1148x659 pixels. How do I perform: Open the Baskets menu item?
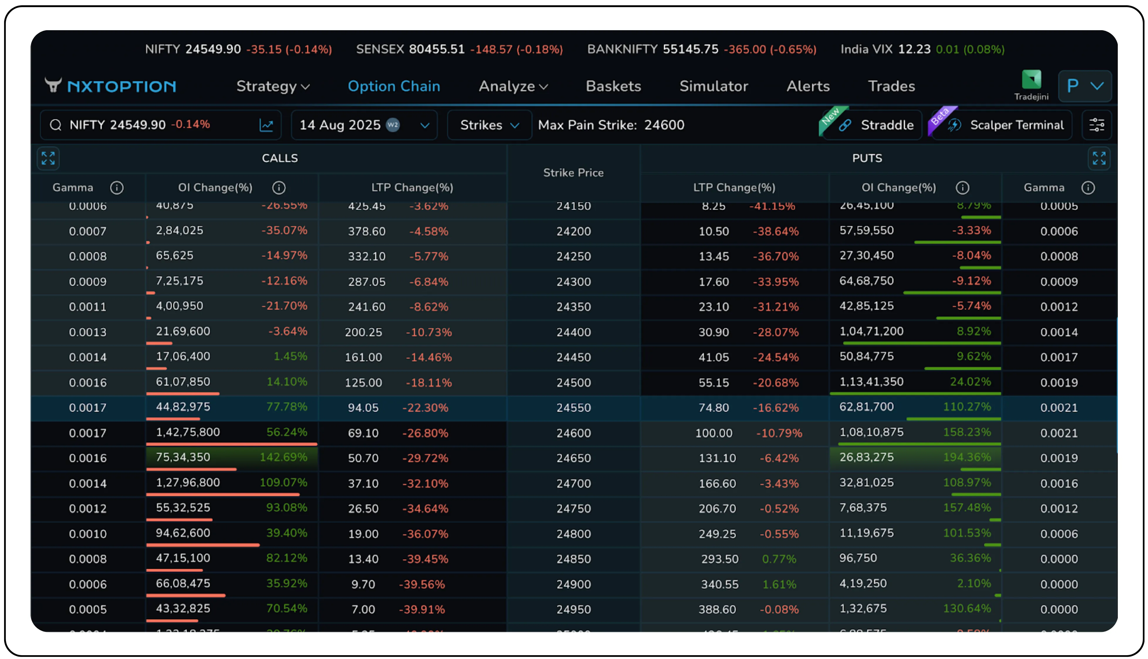click(613, 86)
